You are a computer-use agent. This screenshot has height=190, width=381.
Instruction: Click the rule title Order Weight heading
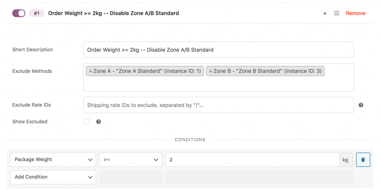(113, 13)
